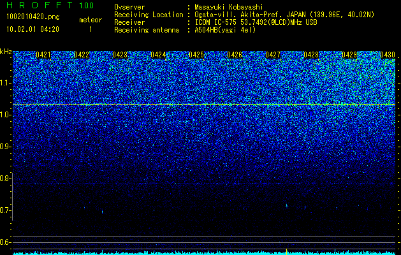
Task: Click the 0425 time marker
Action: 196,55
